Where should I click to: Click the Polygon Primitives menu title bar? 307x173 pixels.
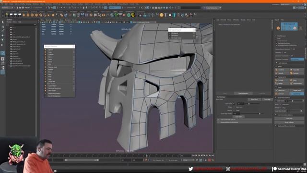[x=59, y=47]
